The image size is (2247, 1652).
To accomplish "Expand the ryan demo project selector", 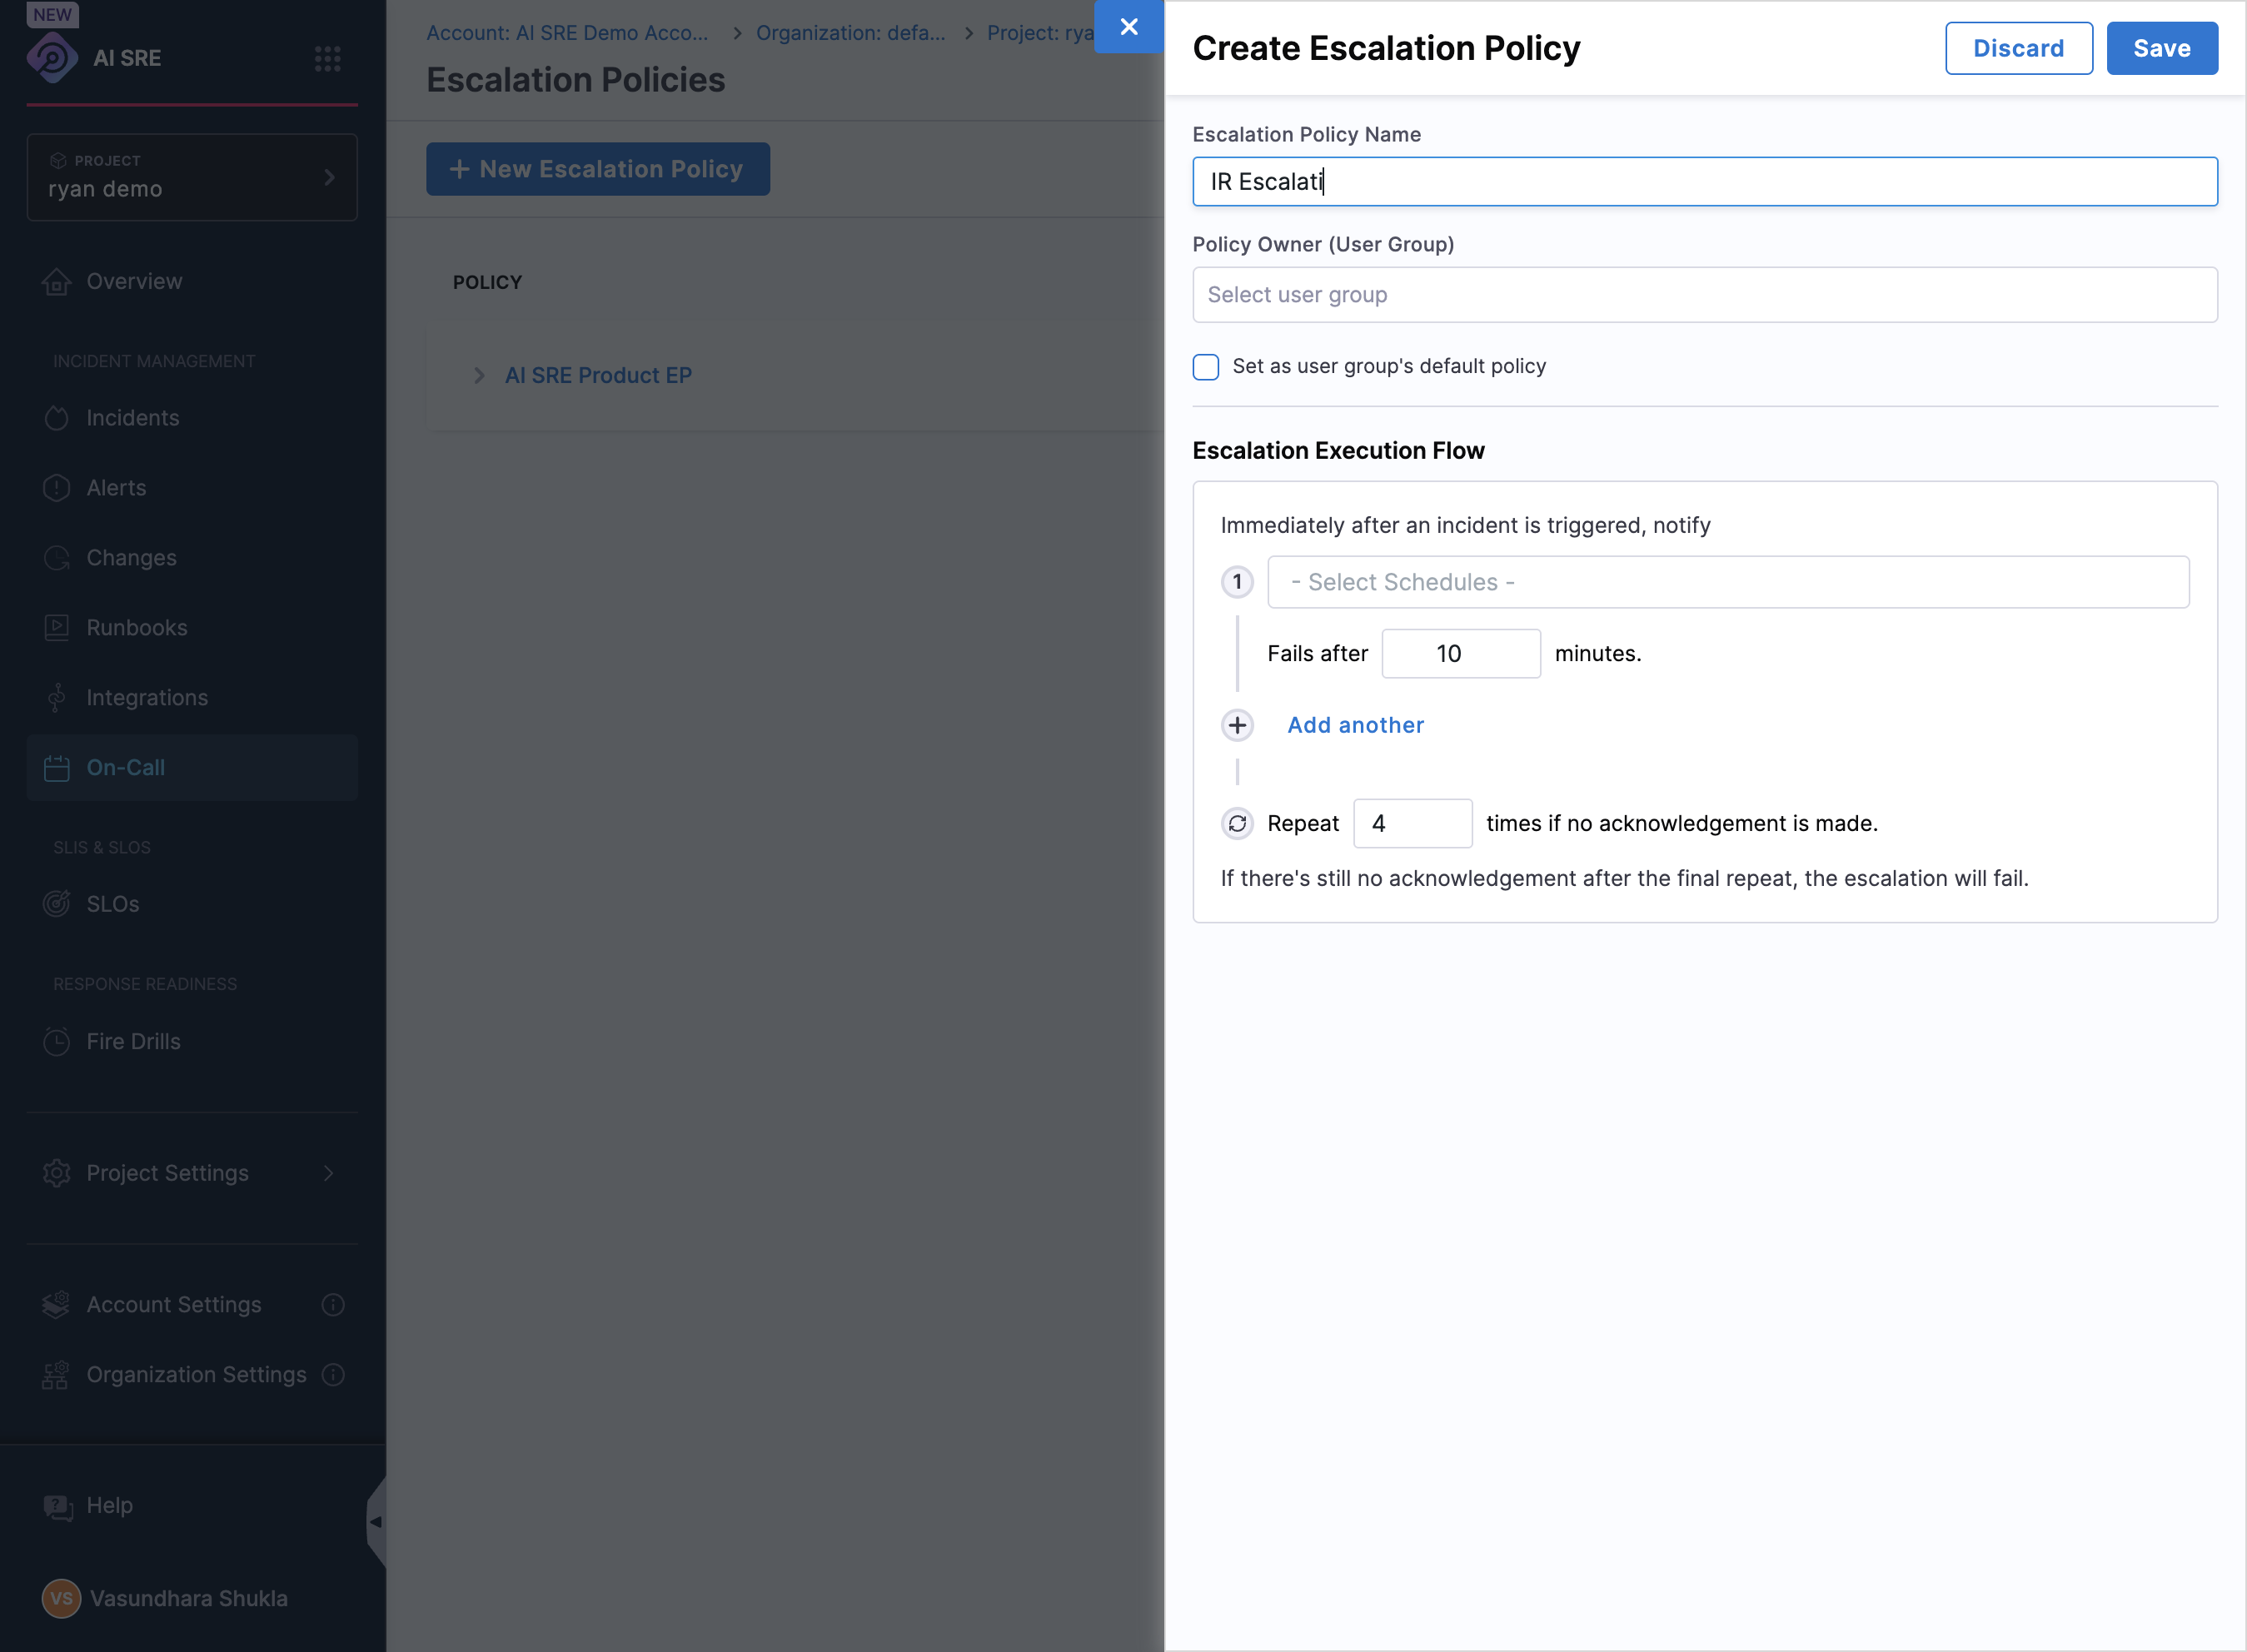I will coord(192,177).
